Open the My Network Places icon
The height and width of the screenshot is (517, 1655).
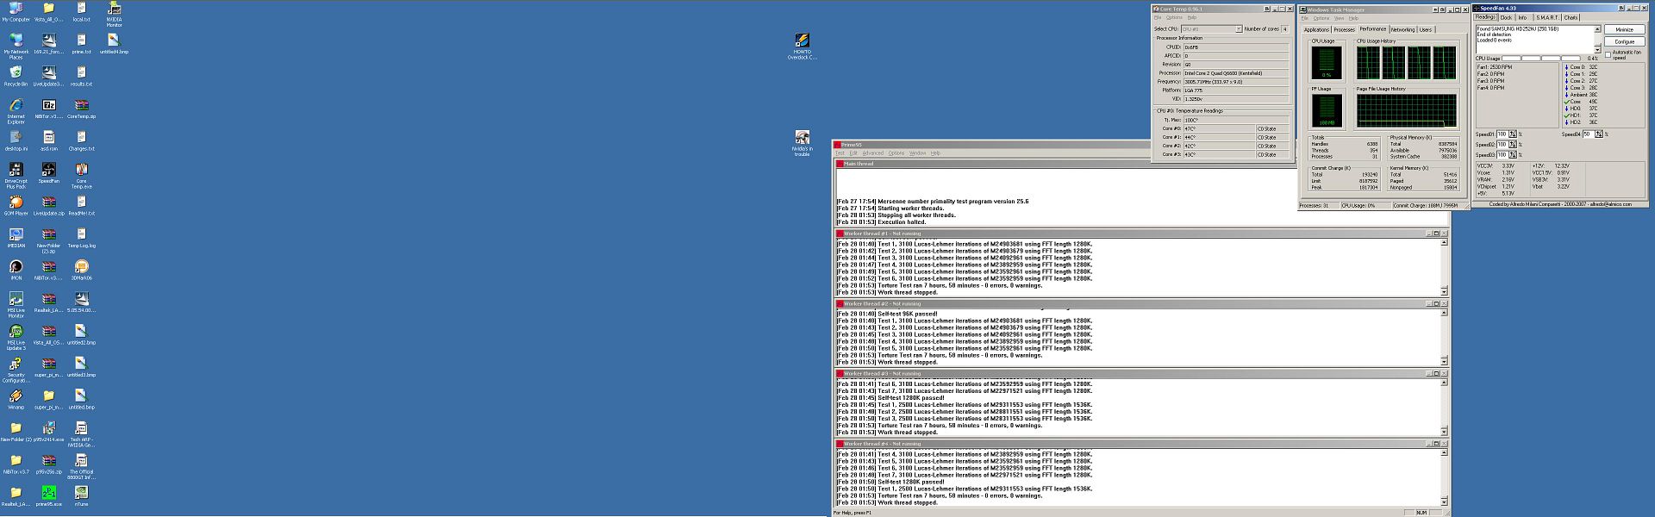pos(16,47)
